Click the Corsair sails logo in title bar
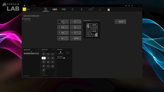This screenshot has width=164, height=92. point(25,6)
